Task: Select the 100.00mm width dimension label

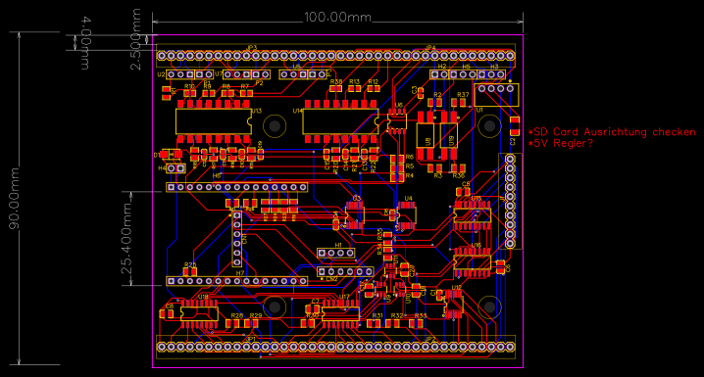Action: click(337, 17)
